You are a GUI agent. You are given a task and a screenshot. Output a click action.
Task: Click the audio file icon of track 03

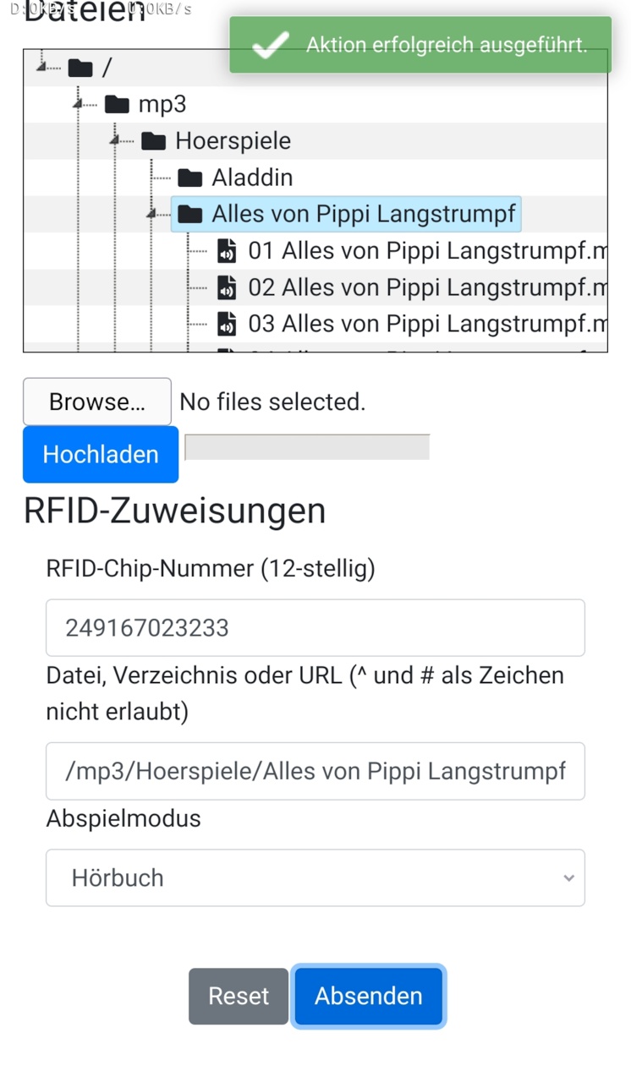point(227,324)
